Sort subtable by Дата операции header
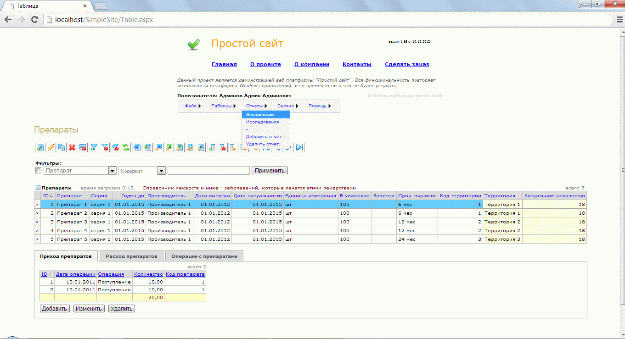 tap(76, 274)
